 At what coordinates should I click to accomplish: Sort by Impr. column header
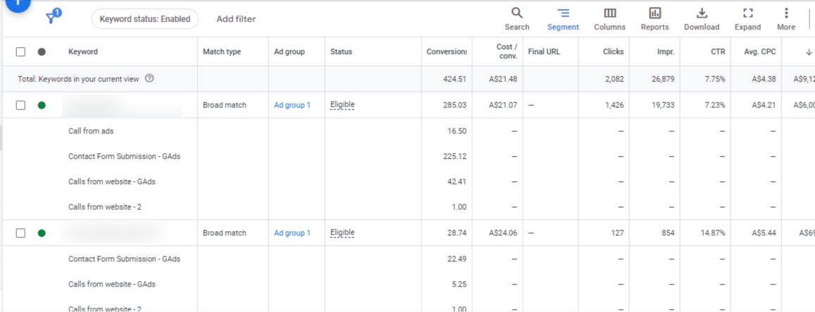coord(666,52)
